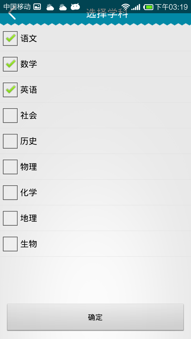Viewport: 191px width, 339px height.
Task: Uncheck the 语文 checkbox
Action: [x=10, y=38]
